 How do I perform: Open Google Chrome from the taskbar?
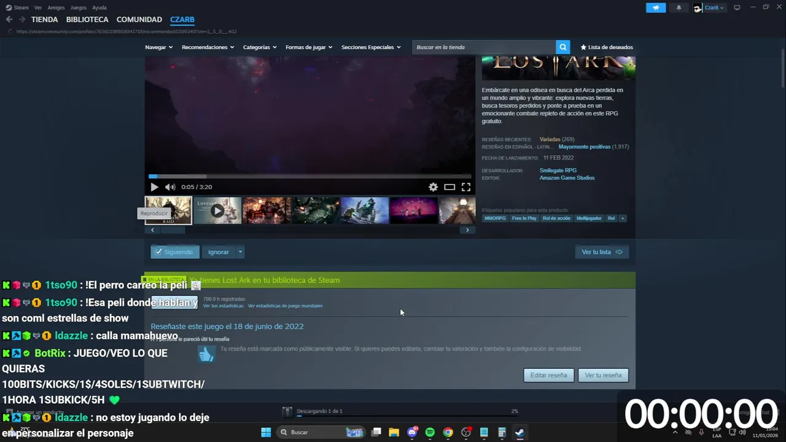tap(448, 432)
